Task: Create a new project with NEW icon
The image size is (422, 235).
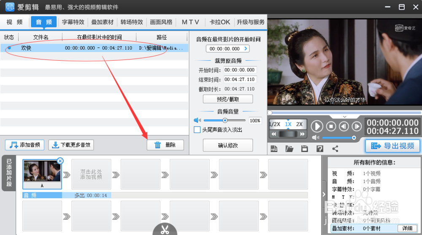Action: coord(274,149)
